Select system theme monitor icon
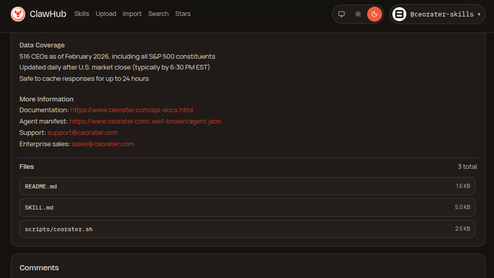The height and width of the screenshot is (278, 494). pos(341,14)
